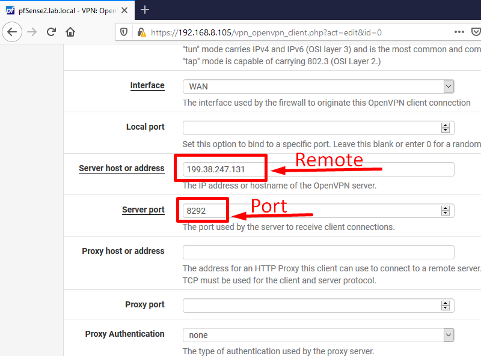481x356 pixels.
Task: Open the page actions three-dot menu
Action: [x=459, y=32]
